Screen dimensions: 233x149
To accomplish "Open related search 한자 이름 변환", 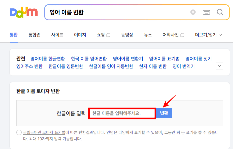I will [153, 66].
